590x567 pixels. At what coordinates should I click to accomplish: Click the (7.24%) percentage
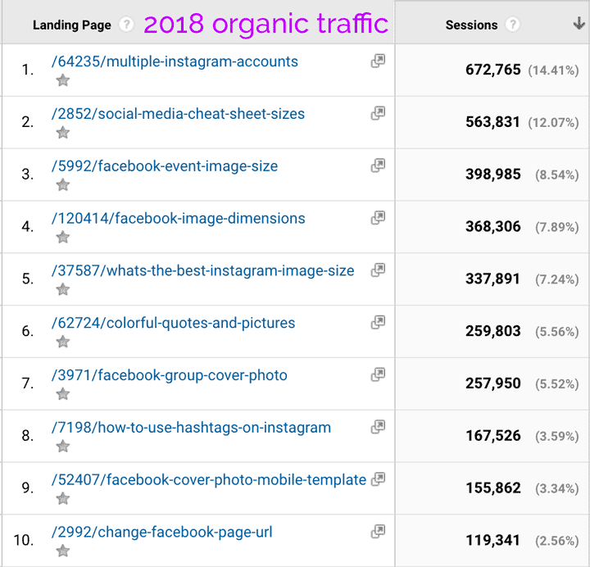pos(557,279)
